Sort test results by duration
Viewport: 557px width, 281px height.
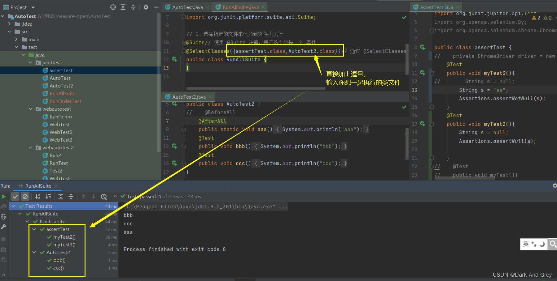click(48, 197)
